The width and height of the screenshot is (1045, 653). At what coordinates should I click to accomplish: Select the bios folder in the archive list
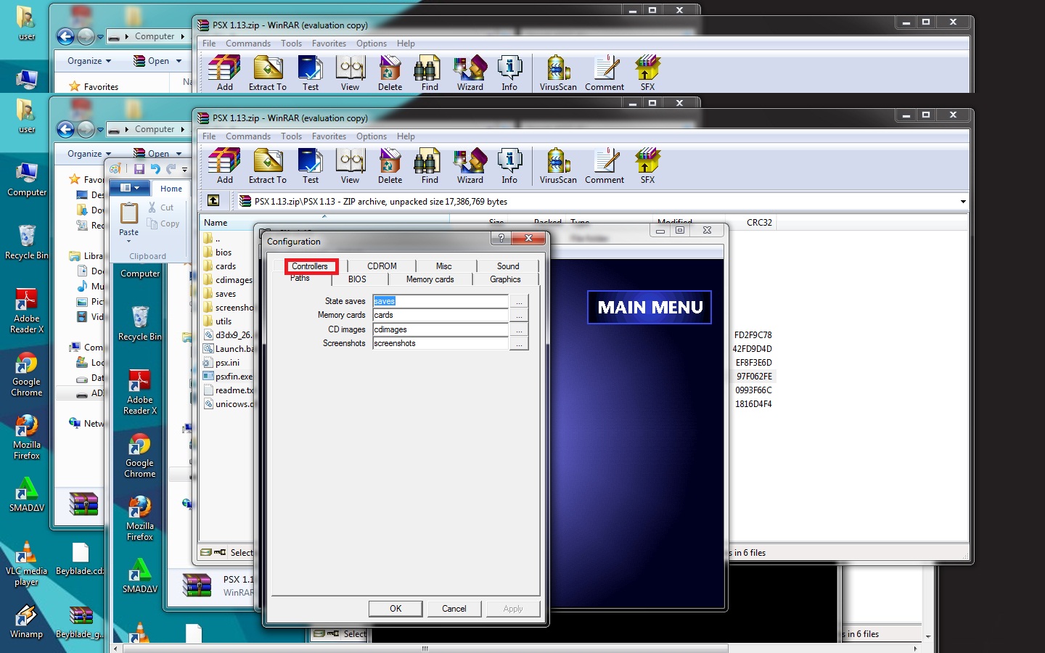pyautogui.click(x=224, y=252)
